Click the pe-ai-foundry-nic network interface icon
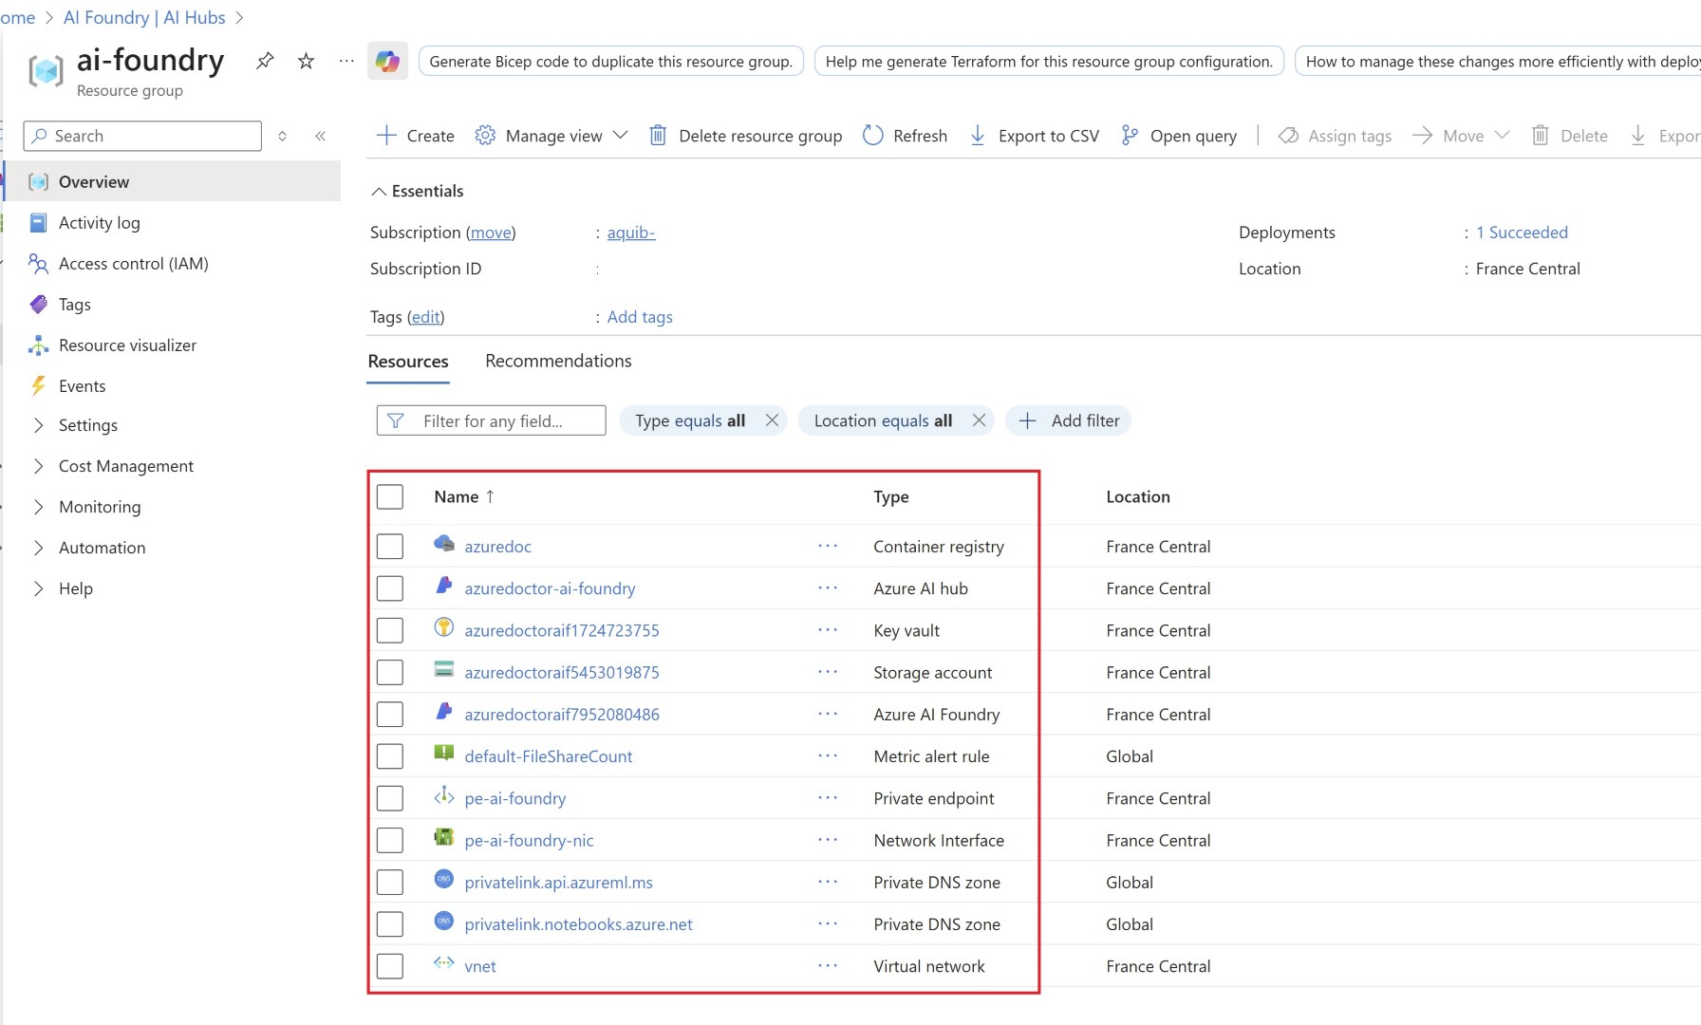Viewport: 1701px width, 1025px height. 443,837
